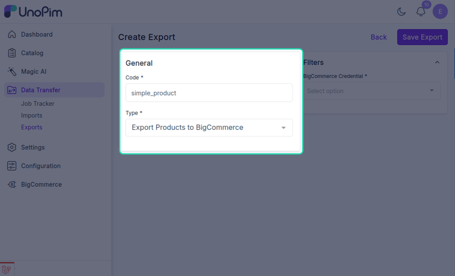Open the user avatar E menu

coord(440,12)
